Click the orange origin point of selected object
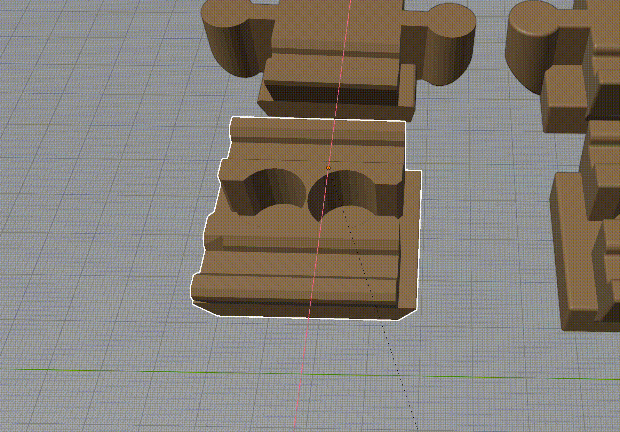This screenshot has width=620, height=432. click(328, 168)
